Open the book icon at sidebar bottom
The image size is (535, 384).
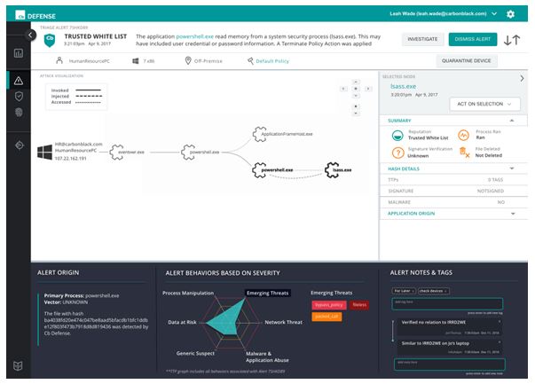click(18, 365)
